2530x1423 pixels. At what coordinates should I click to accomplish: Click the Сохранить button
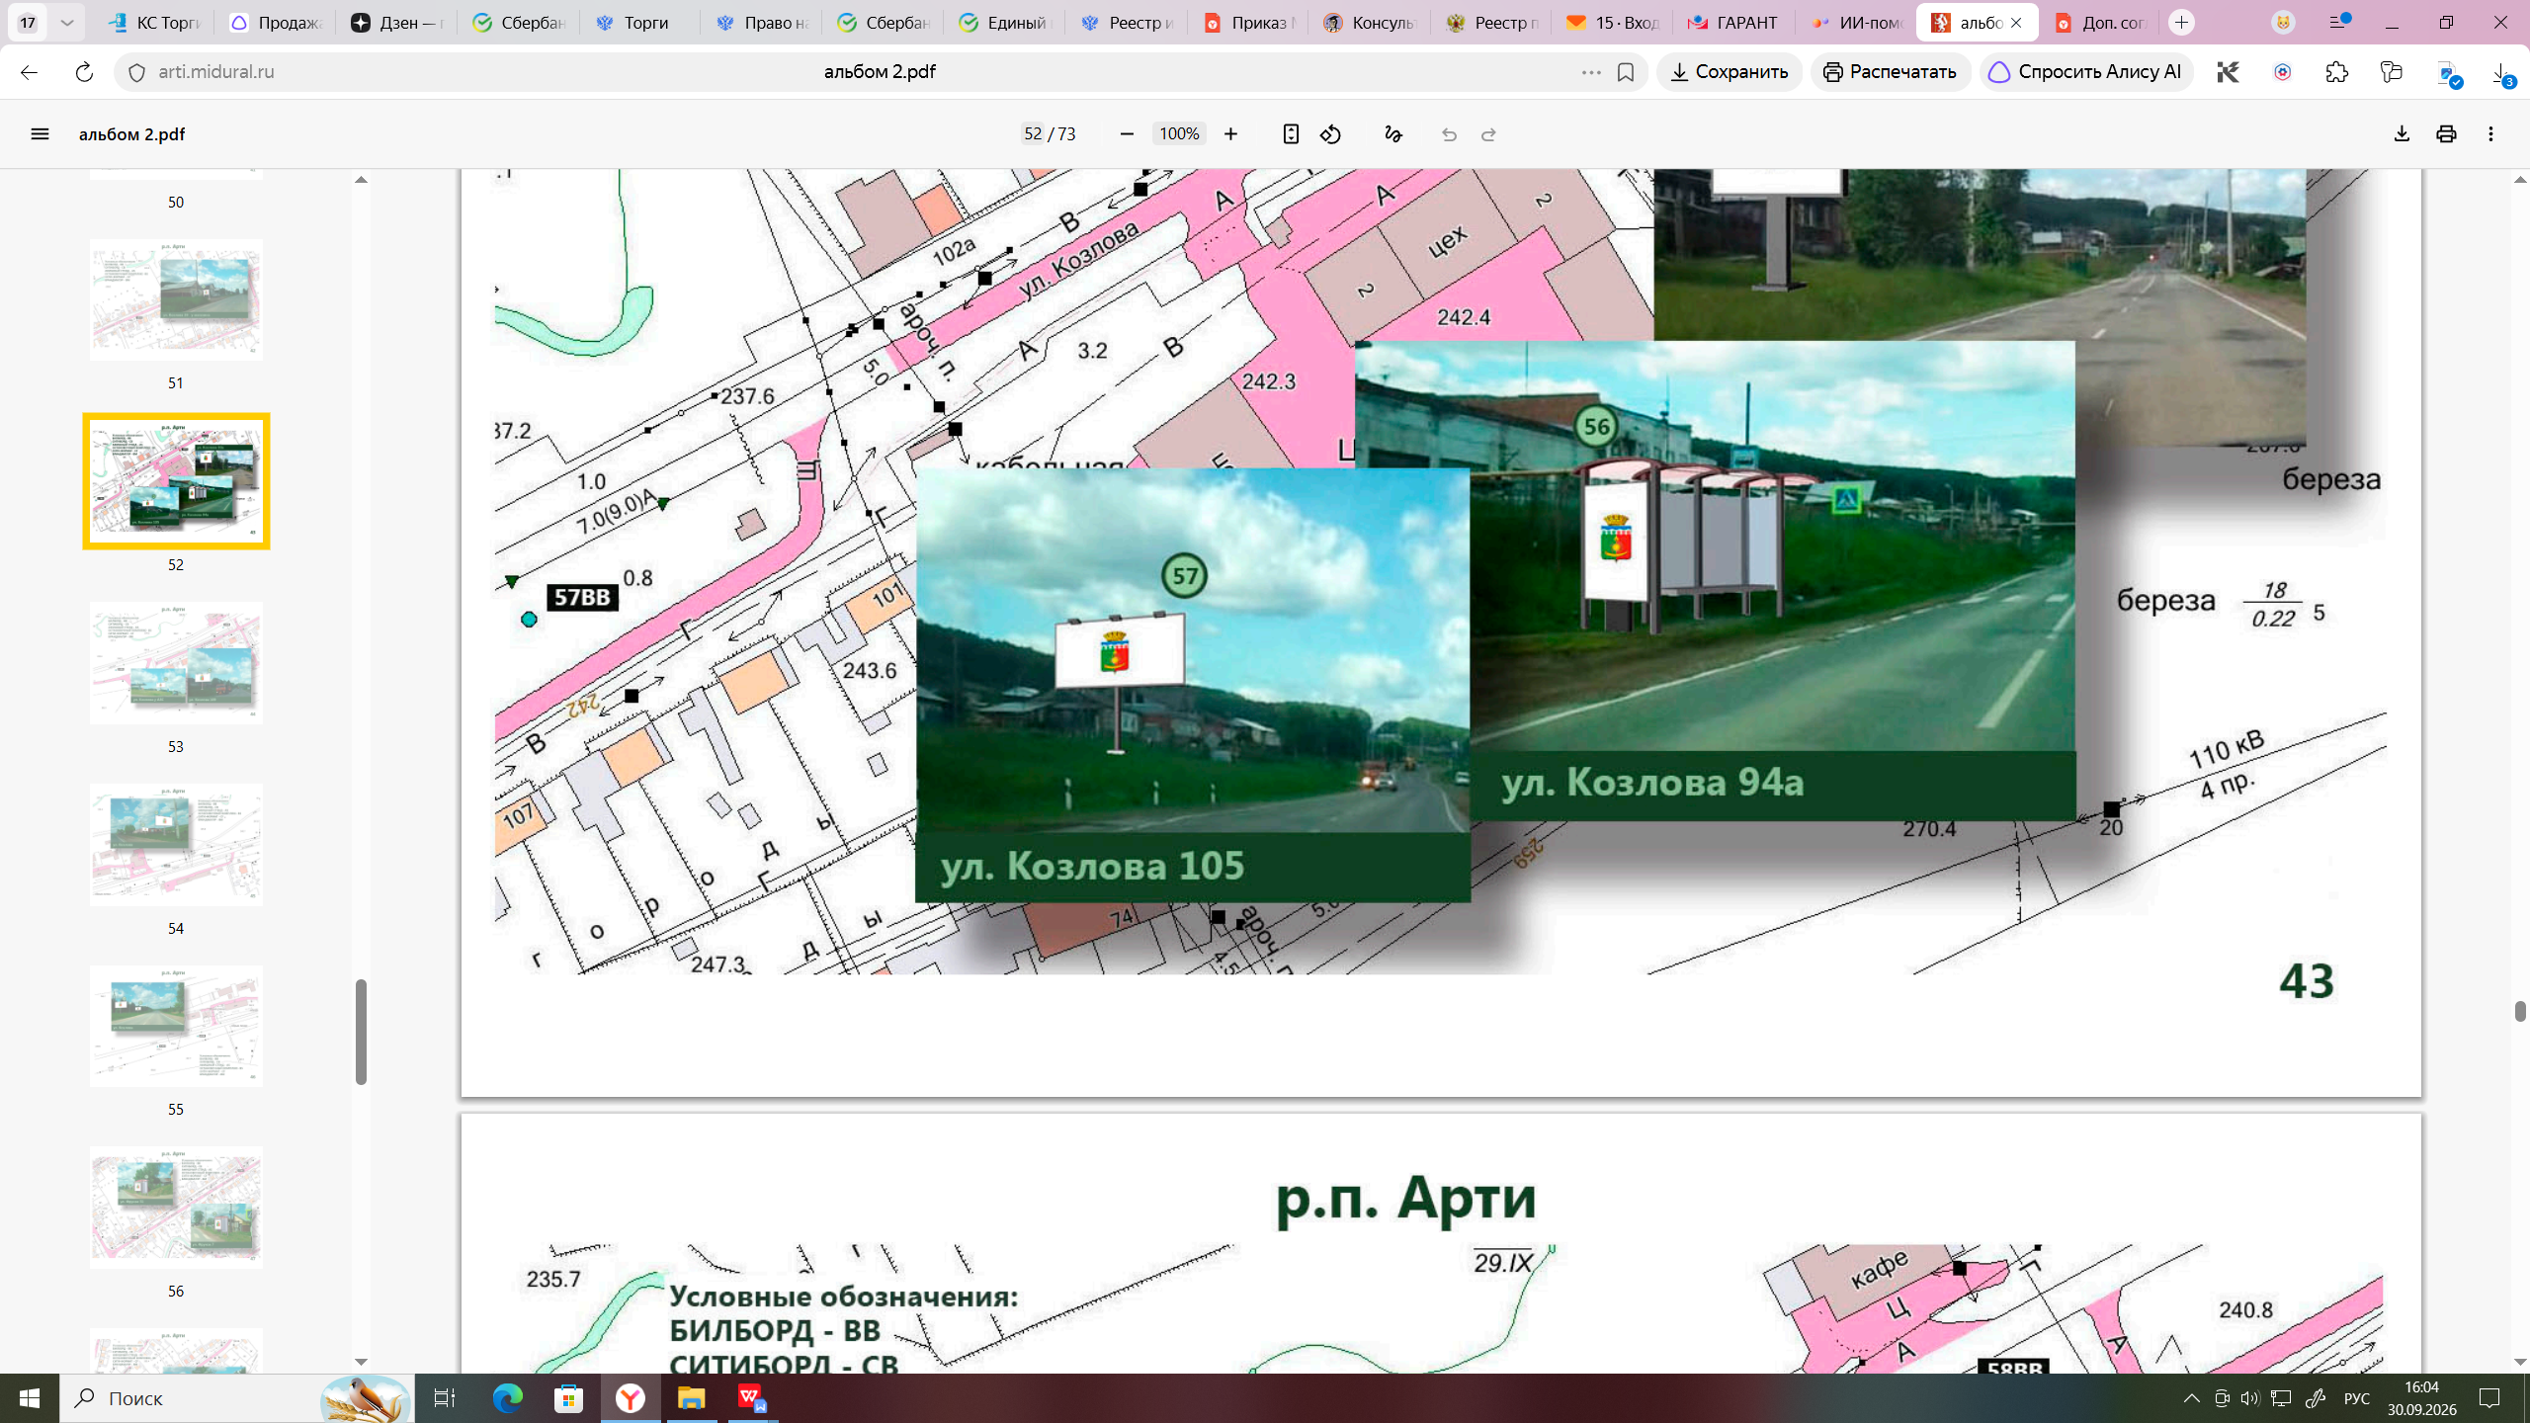1729,72
